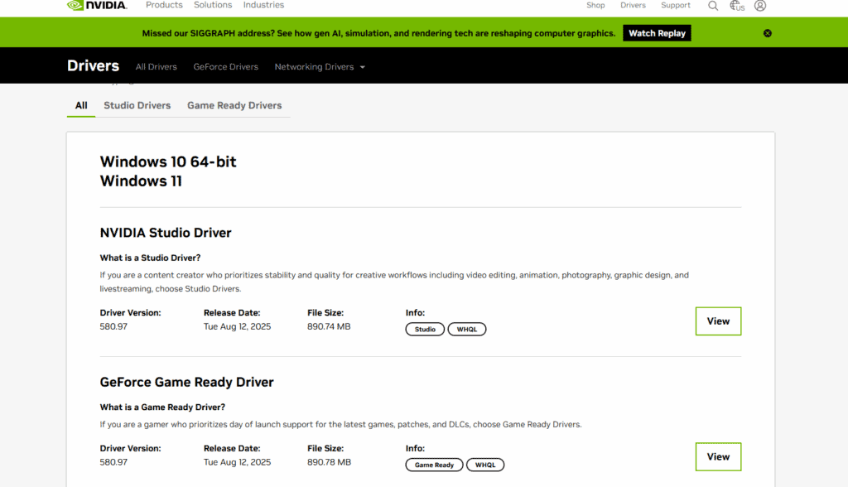Expand the Networking Drivers dropdown
Image resolution: width=848 pixels, height=487 pixels.
[x=320, y=66]
